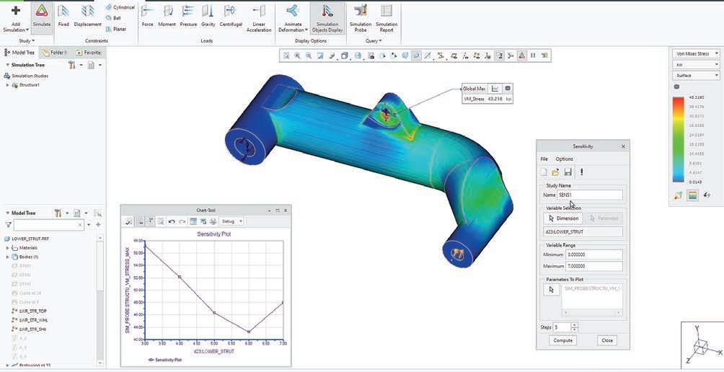Apply a Force load
This screenshot has height=372, width=724.
[147, 16]
